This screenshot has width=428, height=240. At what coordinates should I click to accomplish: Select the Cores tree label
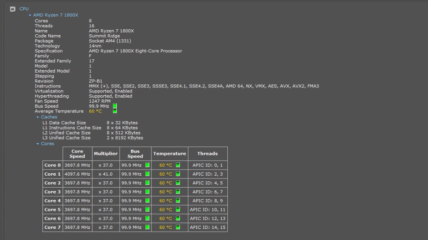tap(47, 144)
